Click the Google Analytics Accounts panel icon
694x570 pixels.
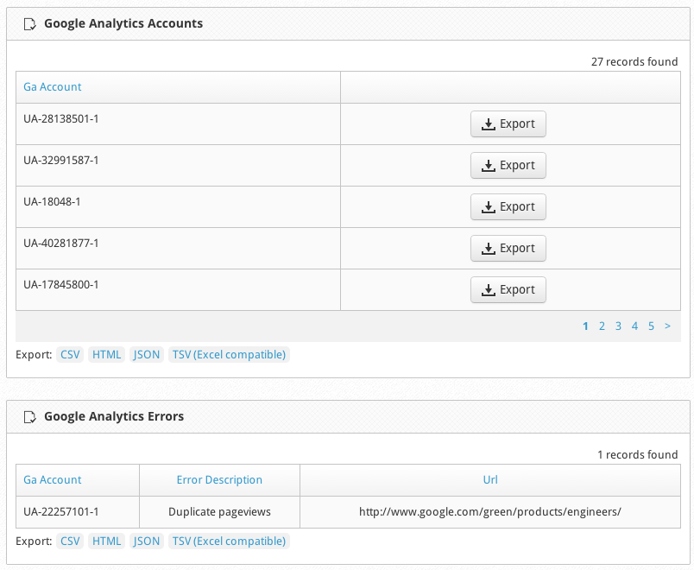point(29,24)
